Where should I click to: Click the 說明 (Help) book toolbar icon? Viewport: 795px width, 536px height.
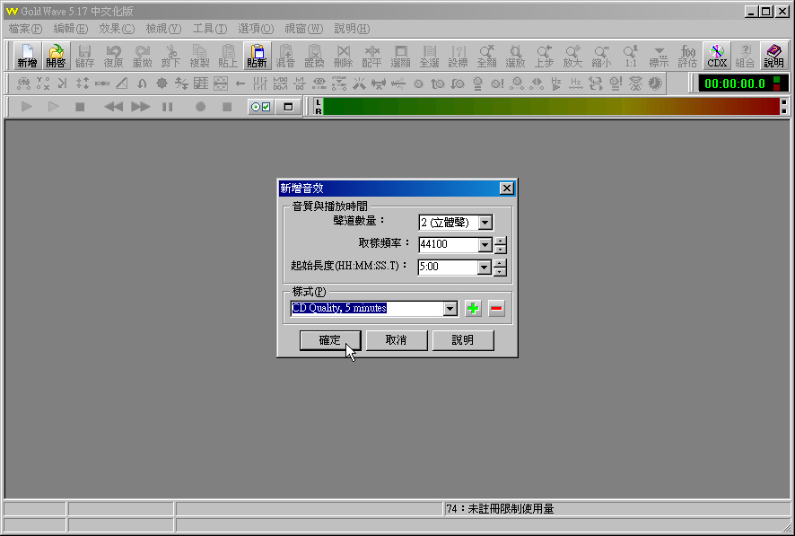click(773, 56)
